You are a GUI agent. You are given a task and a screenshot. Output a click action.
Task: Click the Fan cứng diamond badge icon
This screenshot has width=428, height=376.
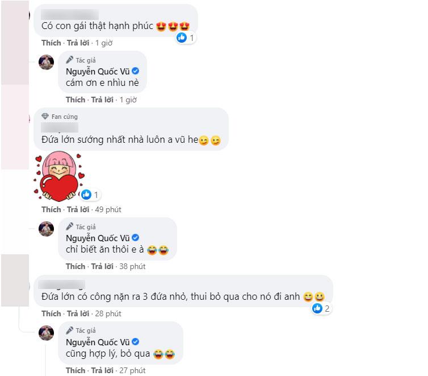(45, 117)
